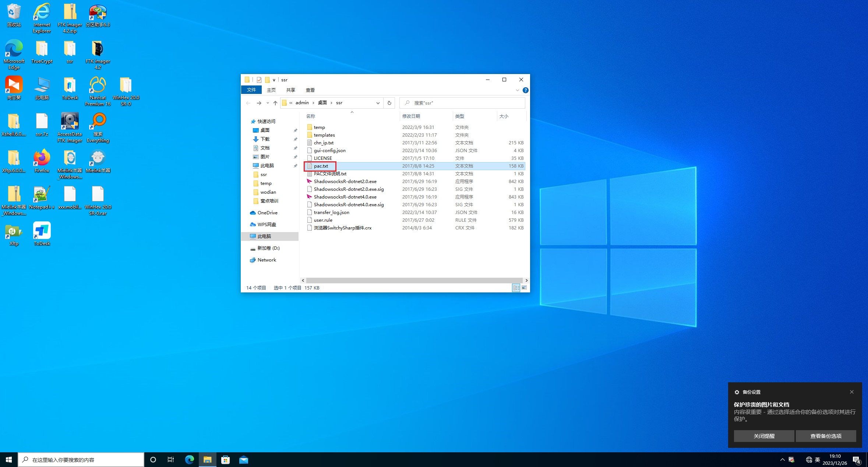Screen dimensions: 868x467
Task: Open Task View on the taskbar
Action: pos(171,460)
